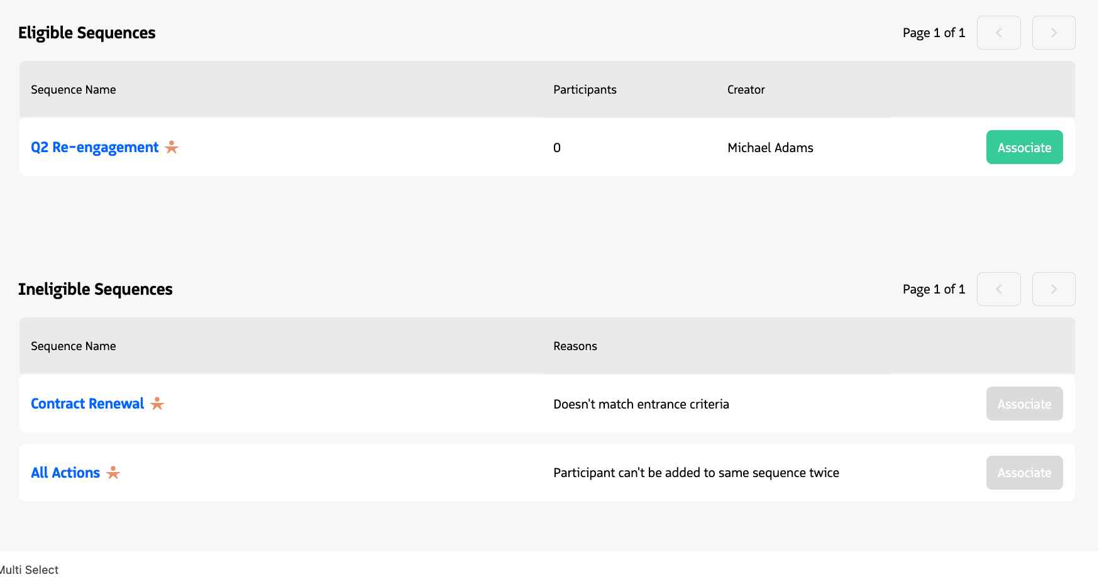This screenshot has width=1109, height=577.
Task: Click the Participants column header
Action: coord(585,89)
